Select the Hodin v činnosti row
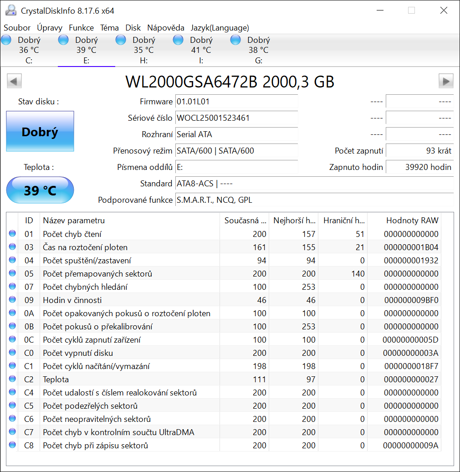 point(72,300)
